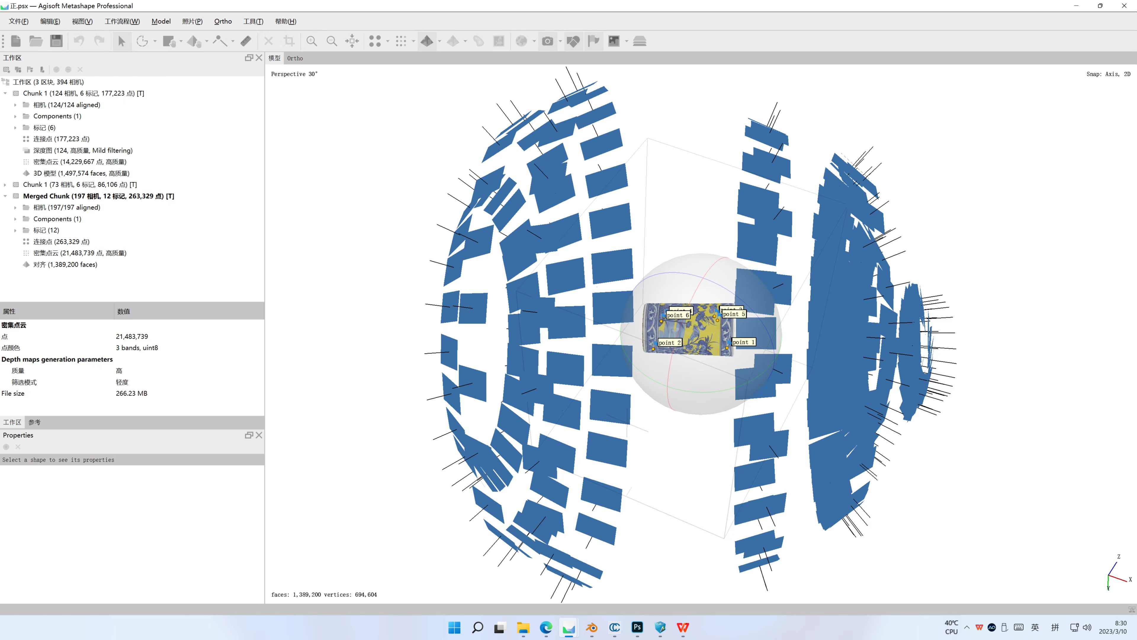Screen dimensions: 1137x640
Task: Select 对齐 (1,389,200 faces) model item
Action: [65, 265]
